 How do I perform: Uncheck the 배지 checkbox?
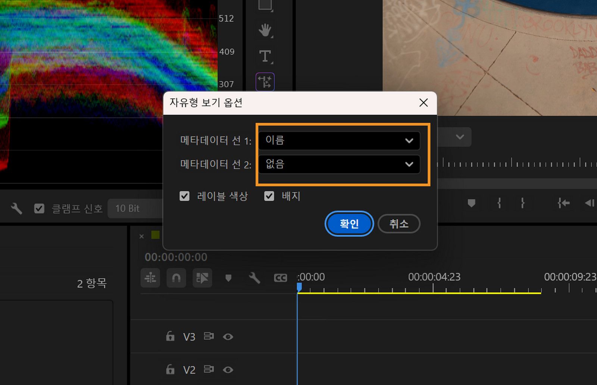[x=269, y=196]
